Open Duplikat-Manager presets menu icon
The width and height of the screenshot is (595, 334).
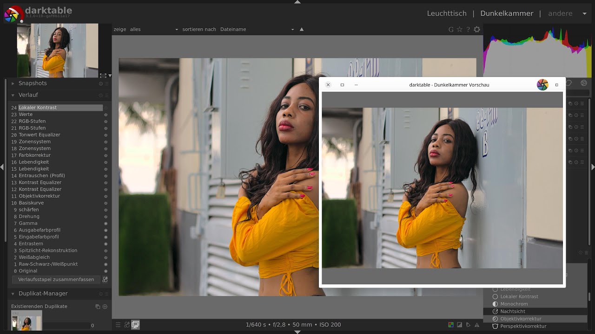click(x=106, y=294)
